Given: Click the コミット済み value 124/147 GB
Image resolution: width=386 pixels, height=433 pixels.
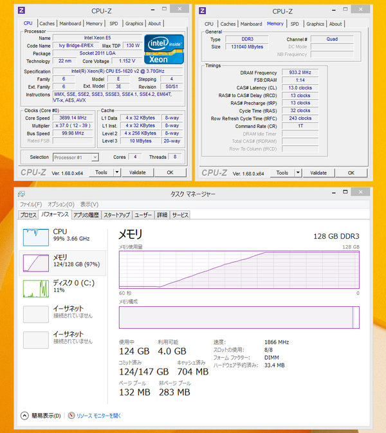Looking at the screenshot, I should coord(144,372).
